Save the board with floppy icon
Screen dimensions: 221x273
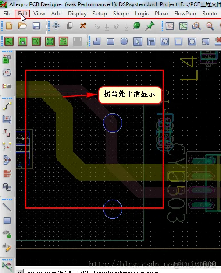click(36, 26)
